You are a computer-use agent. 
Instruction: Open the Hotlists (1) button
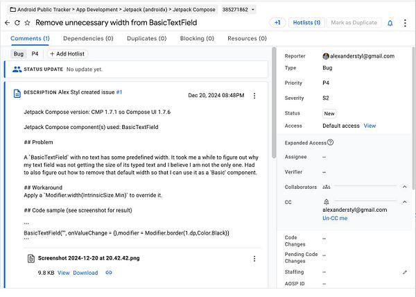(305, 23)
